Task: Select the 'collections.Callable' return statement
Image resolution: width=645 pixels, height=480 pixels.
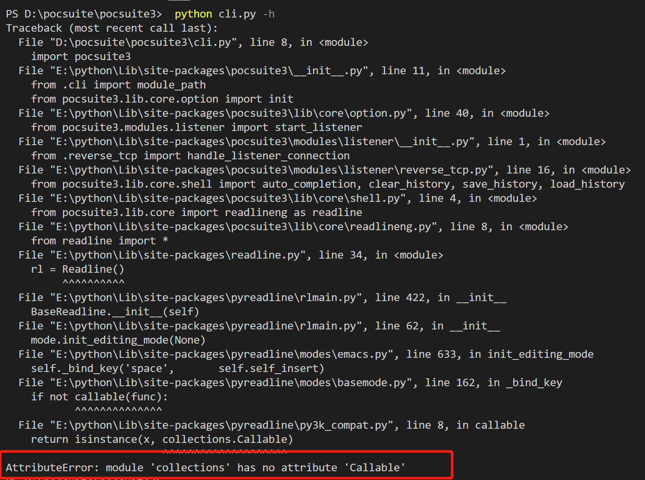Action: 162,439
